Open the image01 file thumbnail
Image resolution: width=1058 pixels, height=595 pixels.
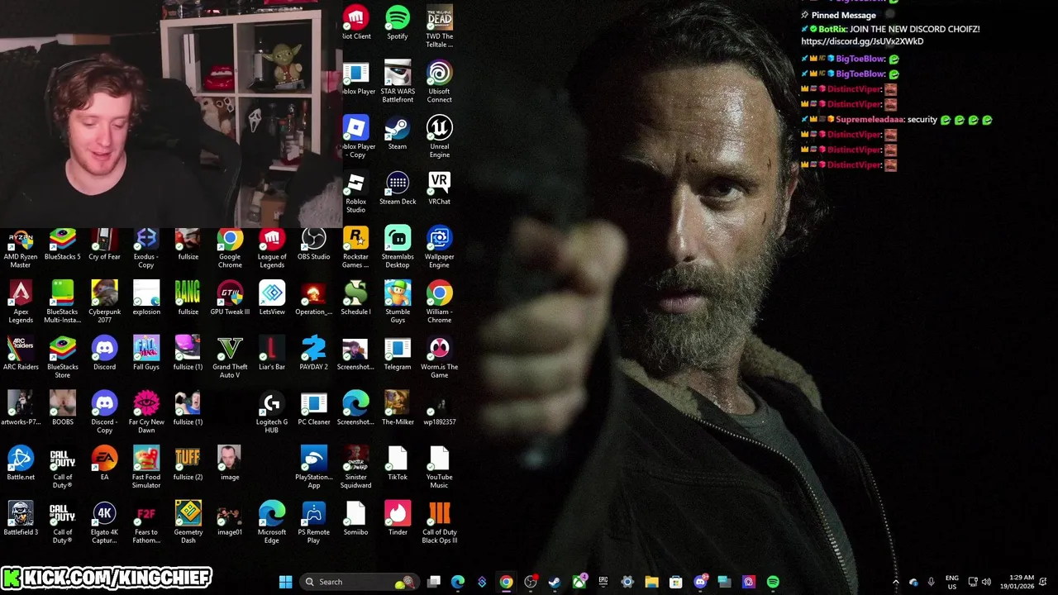tap(230, 518)
